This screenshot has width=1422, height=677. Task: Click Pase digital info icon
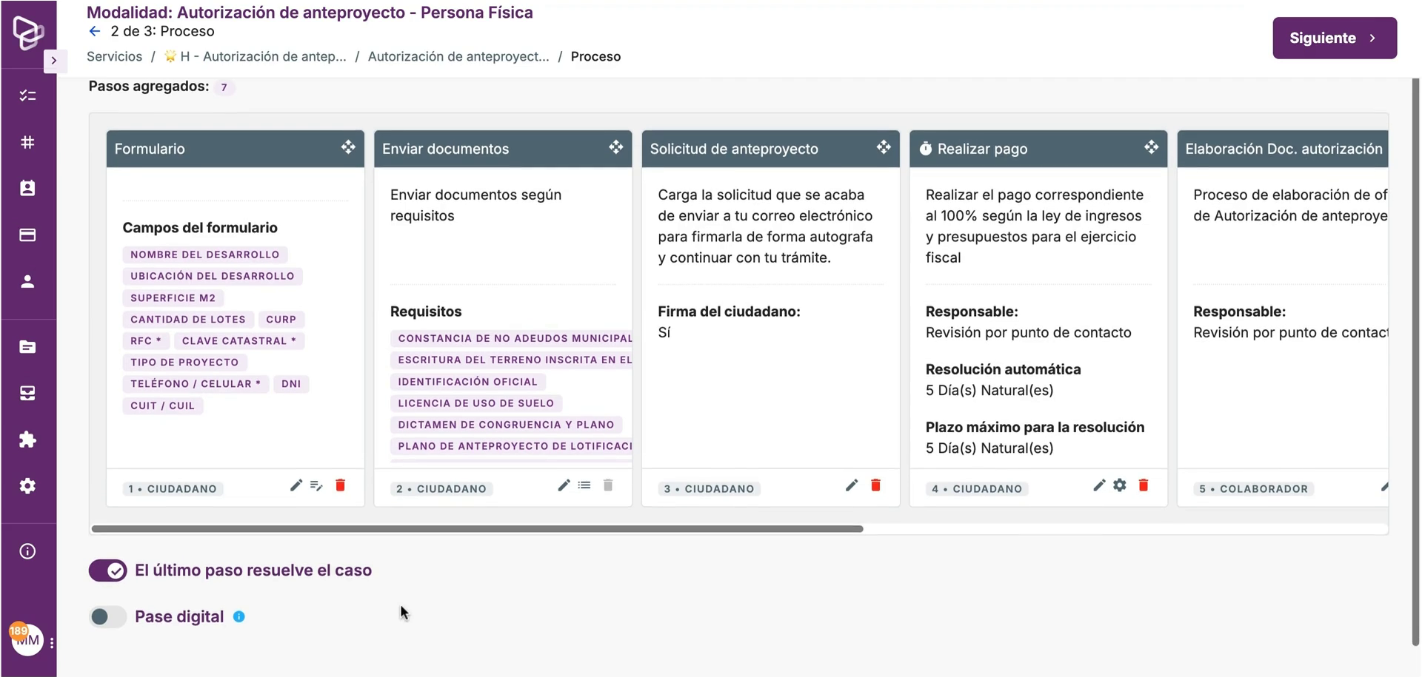[239, 616]
